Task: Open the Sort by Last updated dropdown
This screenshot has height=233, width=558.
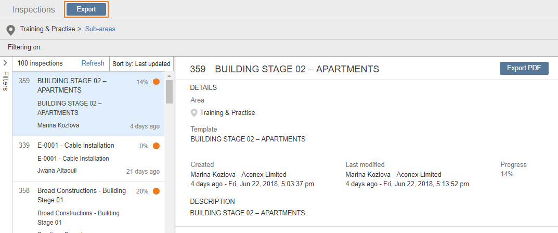Action: [x=141, y=64]
